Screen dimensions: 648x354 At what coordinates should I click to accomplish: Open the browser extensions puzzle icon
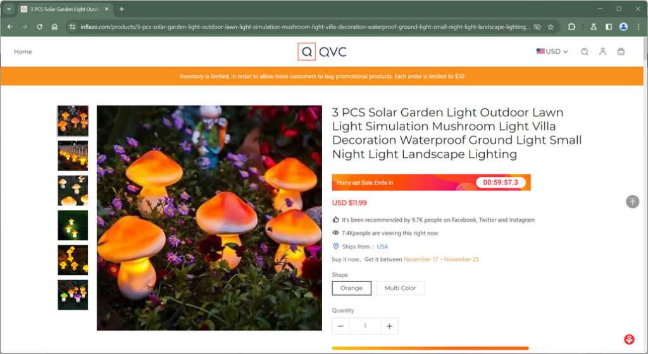tap(572, 27)
